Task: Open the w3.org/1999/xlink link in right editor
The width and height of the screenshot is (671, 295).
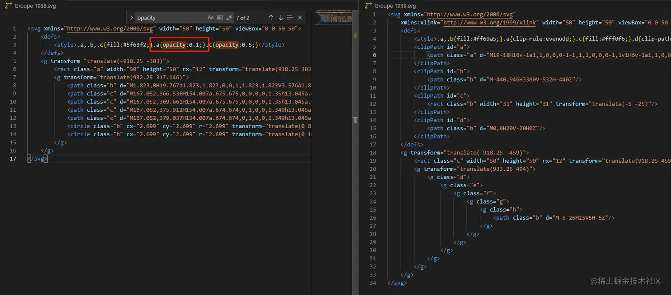Action: (490, 23)
